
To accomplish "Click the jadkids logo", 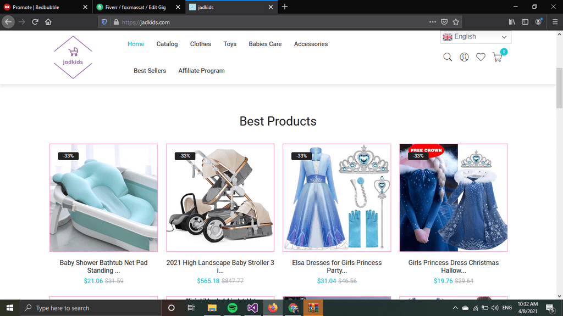I will tap(73, 57).
